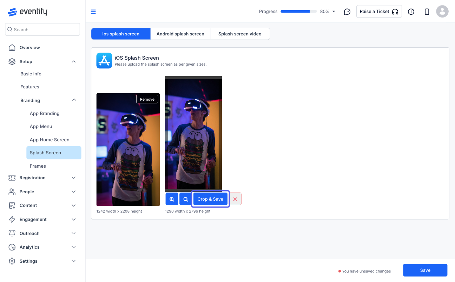This screenshot has height=282, width=455.
Task: Click the bottom Save button
Action: point(425,270)
